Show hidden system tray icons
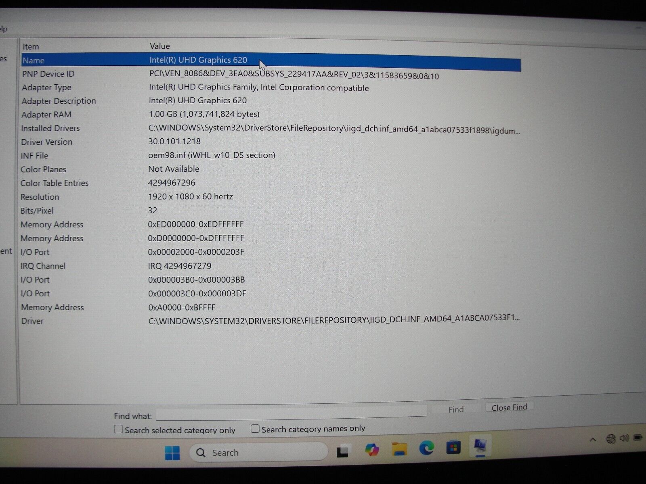The image size is (646, 484). 593,440
